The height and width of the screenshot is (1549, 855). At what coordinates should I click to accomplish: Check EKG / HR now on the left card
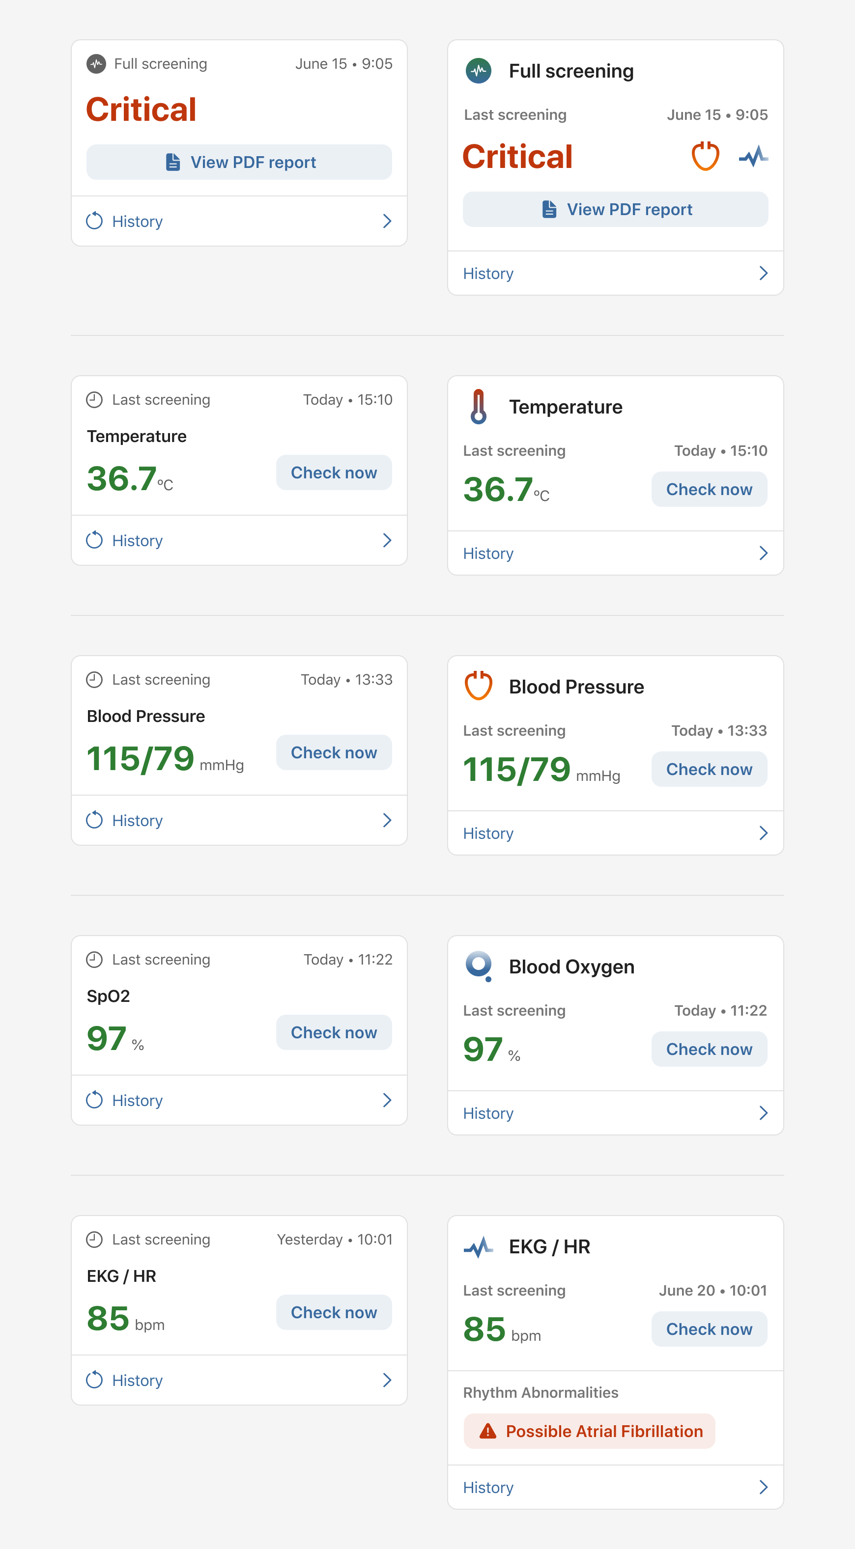coord(334,1312)
